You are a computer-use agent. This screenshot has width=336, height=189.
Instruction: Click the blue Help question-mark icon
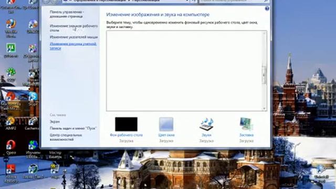click(267, 8)
